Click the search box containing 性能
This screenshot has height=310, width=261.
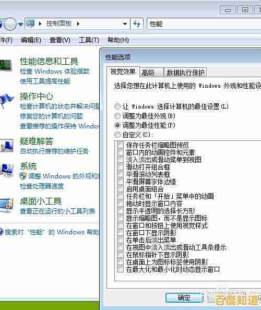tap(204, 24)
